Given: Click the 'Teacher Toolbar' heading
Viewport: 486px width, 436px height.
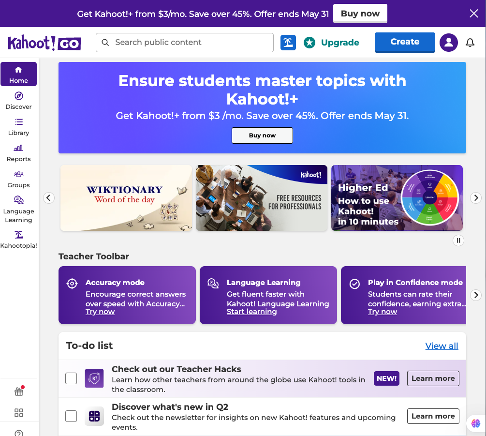Looking at the screenshot, I should pyautogui.click(x=94, y=256).
